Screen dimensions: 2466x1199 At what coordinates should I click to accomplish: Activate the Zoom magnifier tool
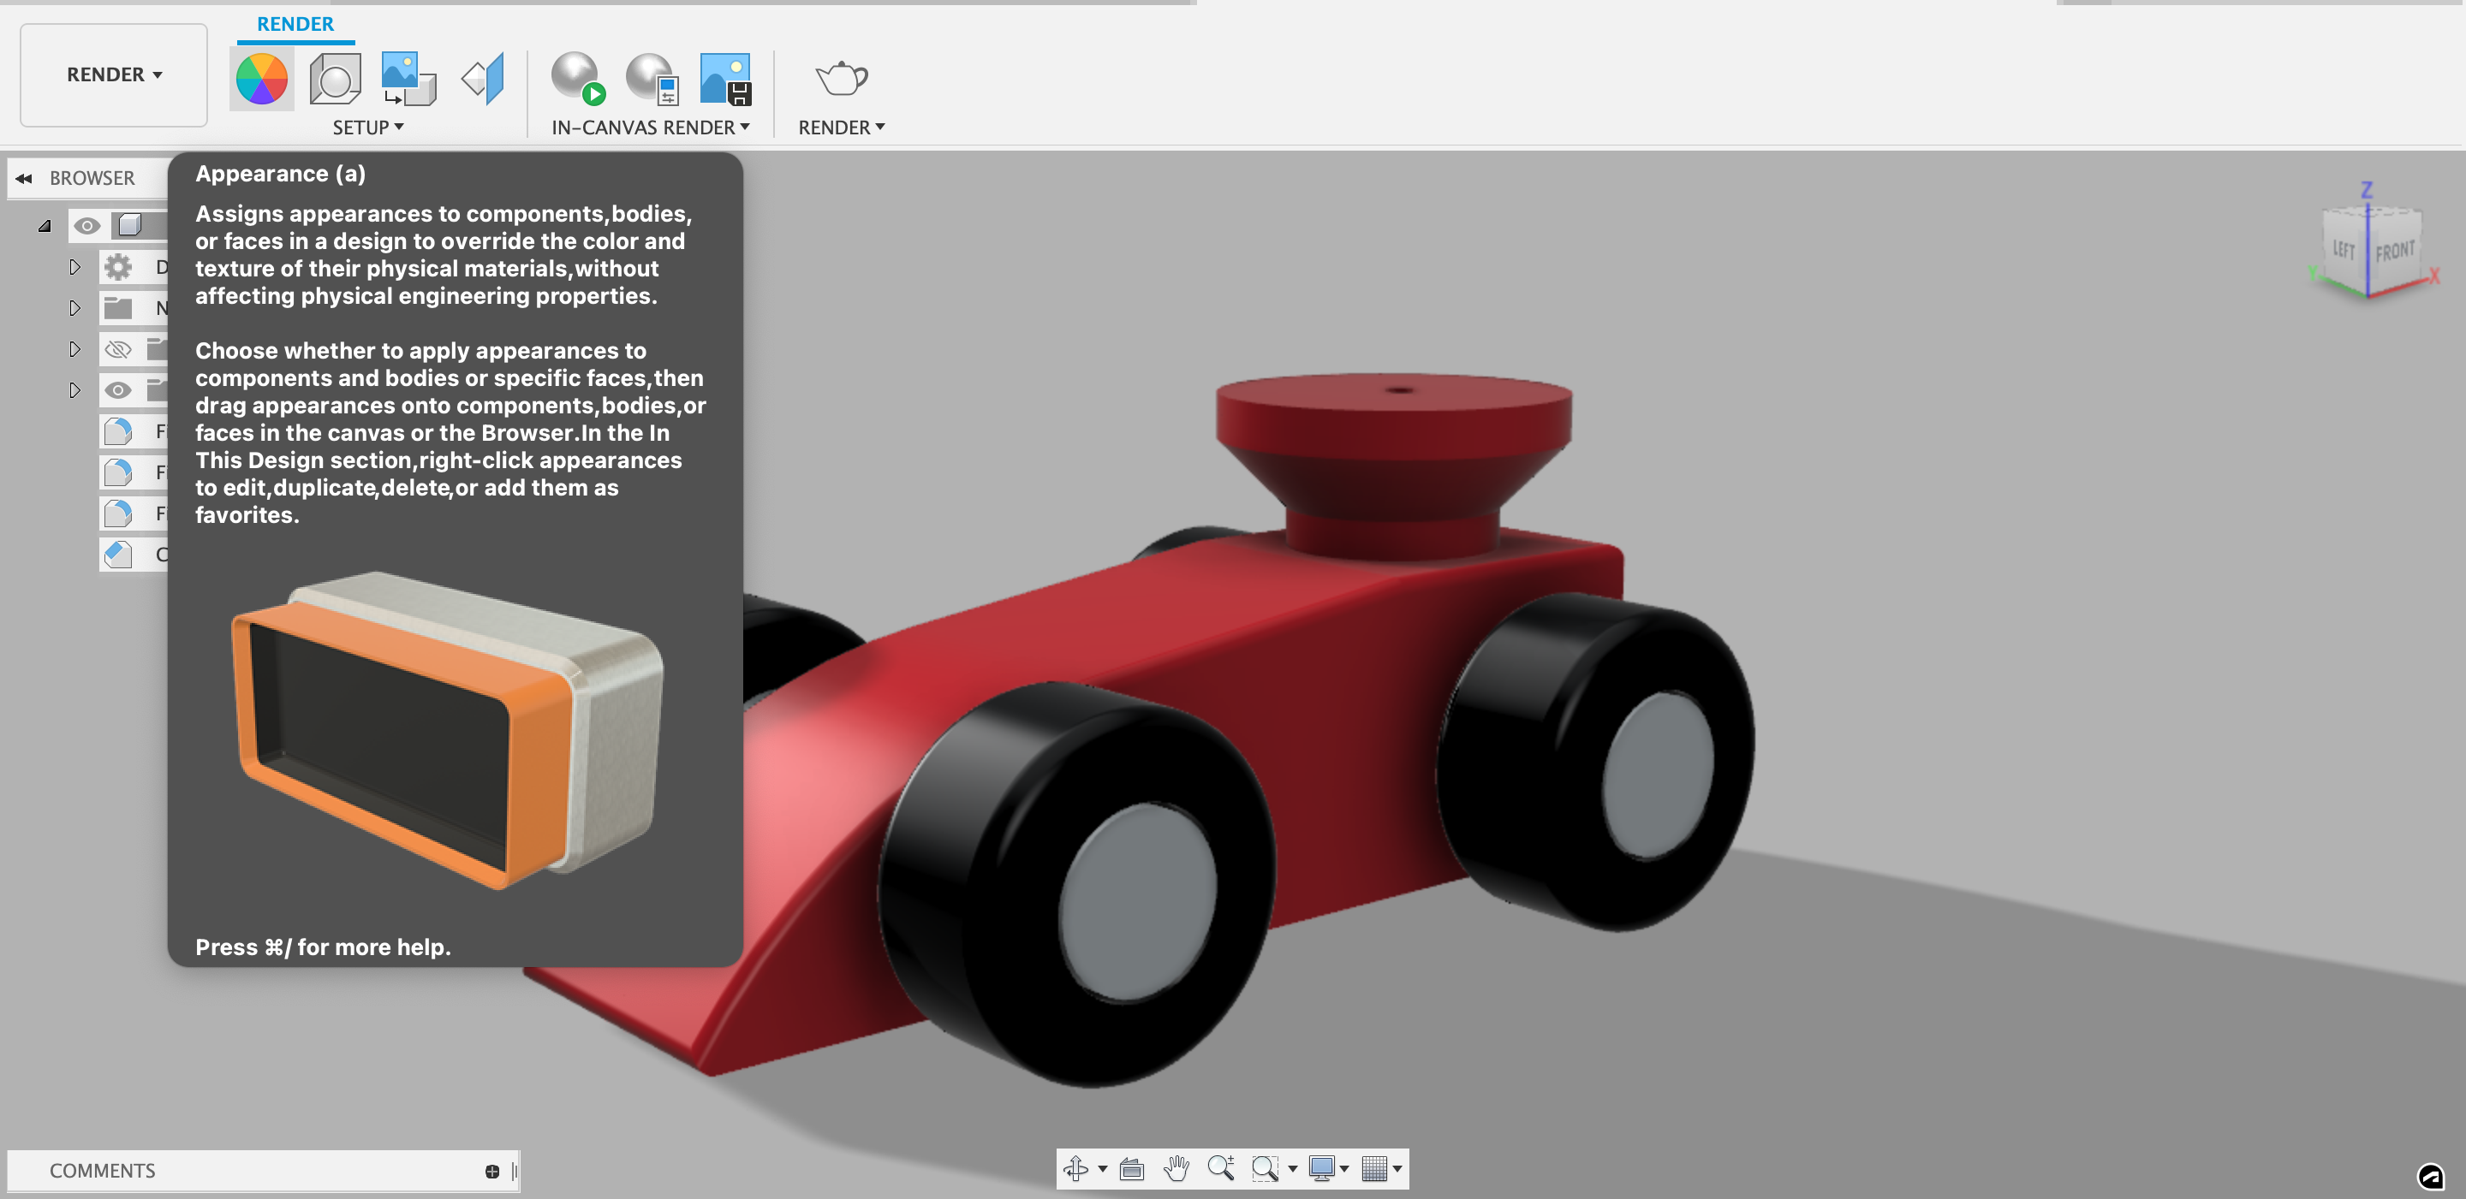1223,1167
